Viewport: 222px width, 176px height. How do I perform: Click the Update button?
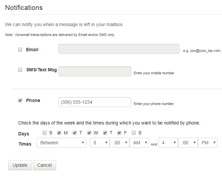(20, 165)
